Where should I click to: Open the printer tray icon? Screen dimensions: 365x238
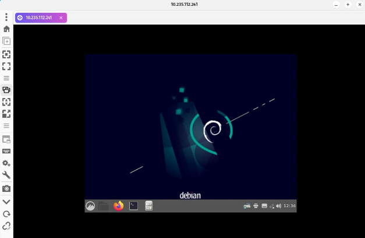pyautogui.click(x=256, y=206)
